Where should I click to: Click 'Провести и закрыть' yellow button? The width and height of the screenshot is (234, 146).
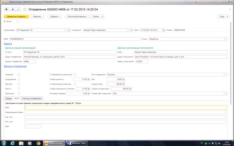click(x=16, y=16)
